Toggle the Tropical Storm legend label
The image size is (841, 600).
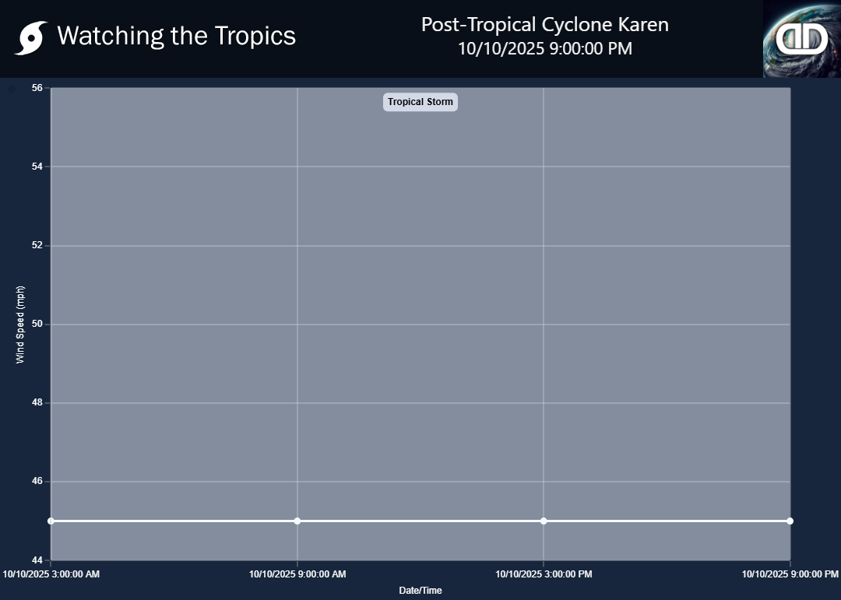coord(420,102)
